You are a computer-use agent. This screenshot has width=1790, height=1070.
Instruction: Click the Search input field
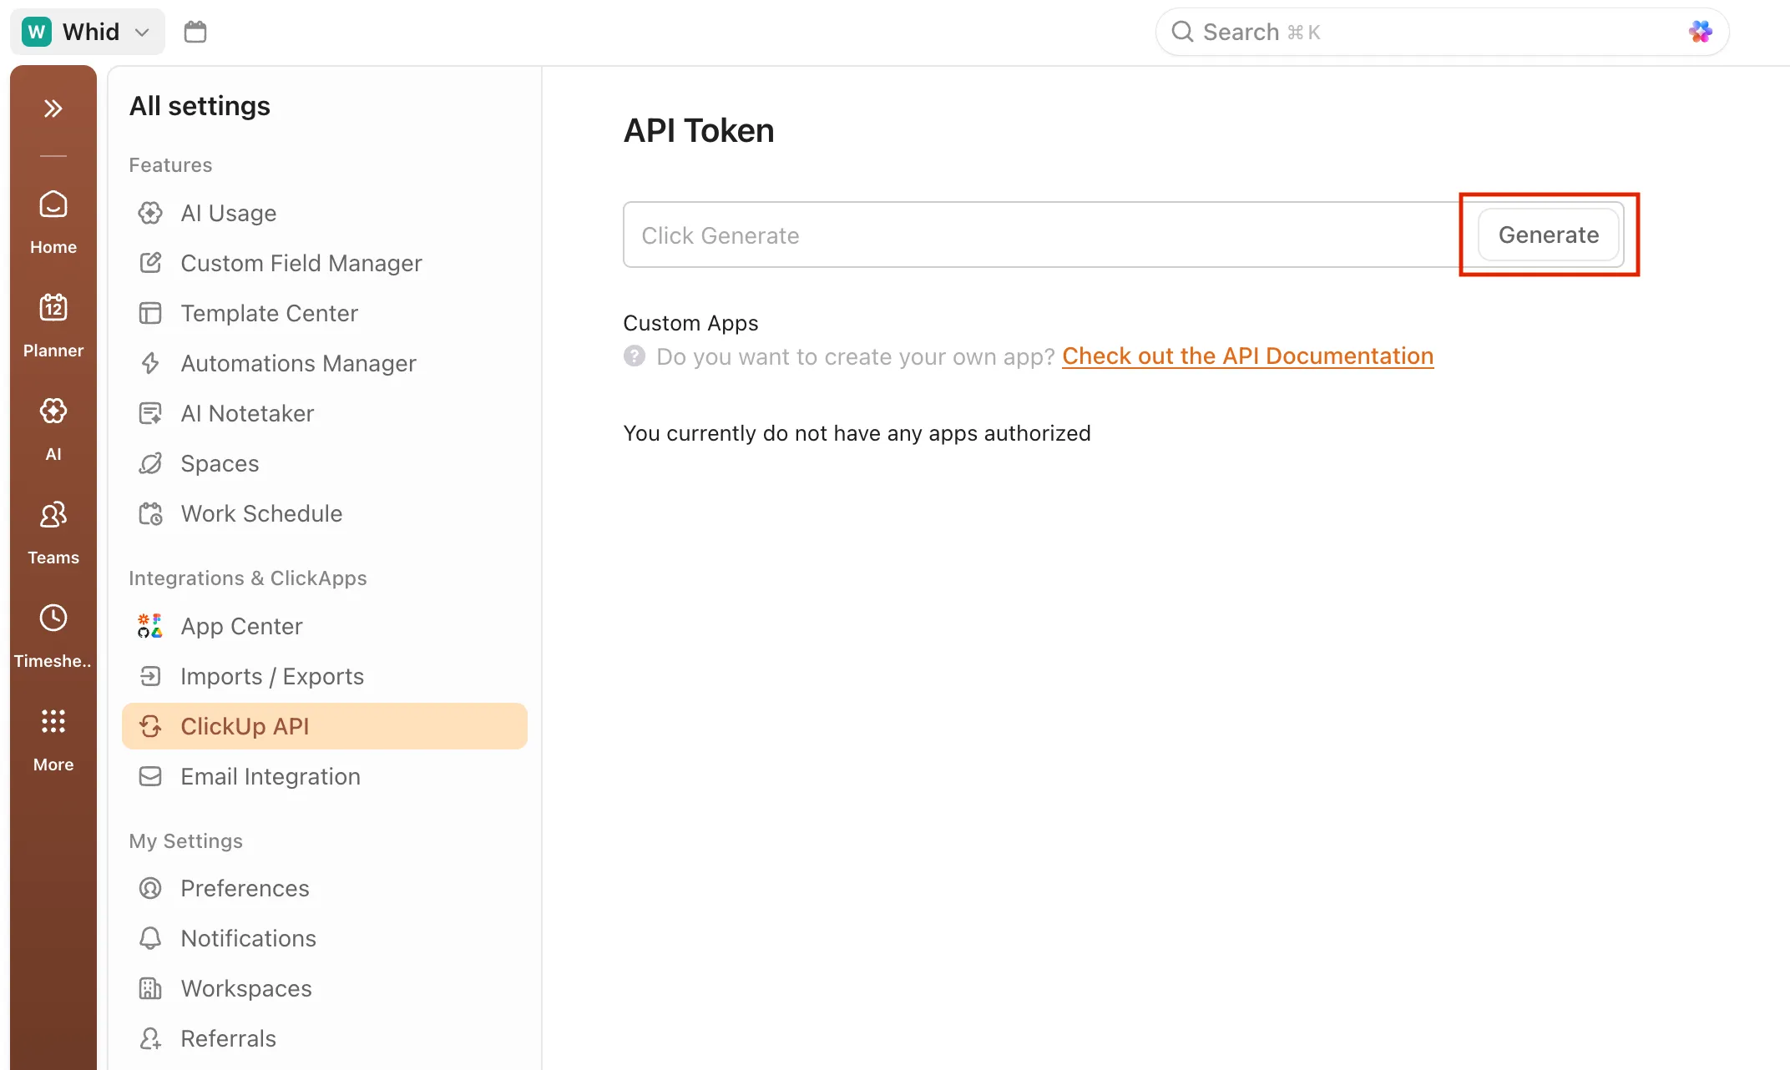[x=1442, y=32]
